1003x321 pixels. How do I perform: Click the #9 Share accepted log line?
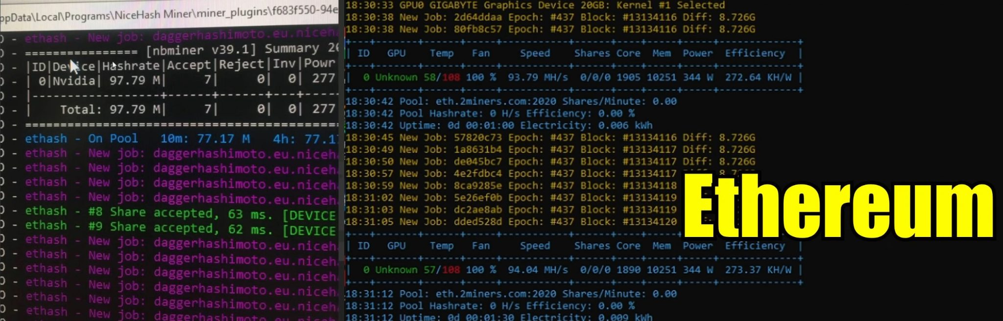[x=180, y=228]
